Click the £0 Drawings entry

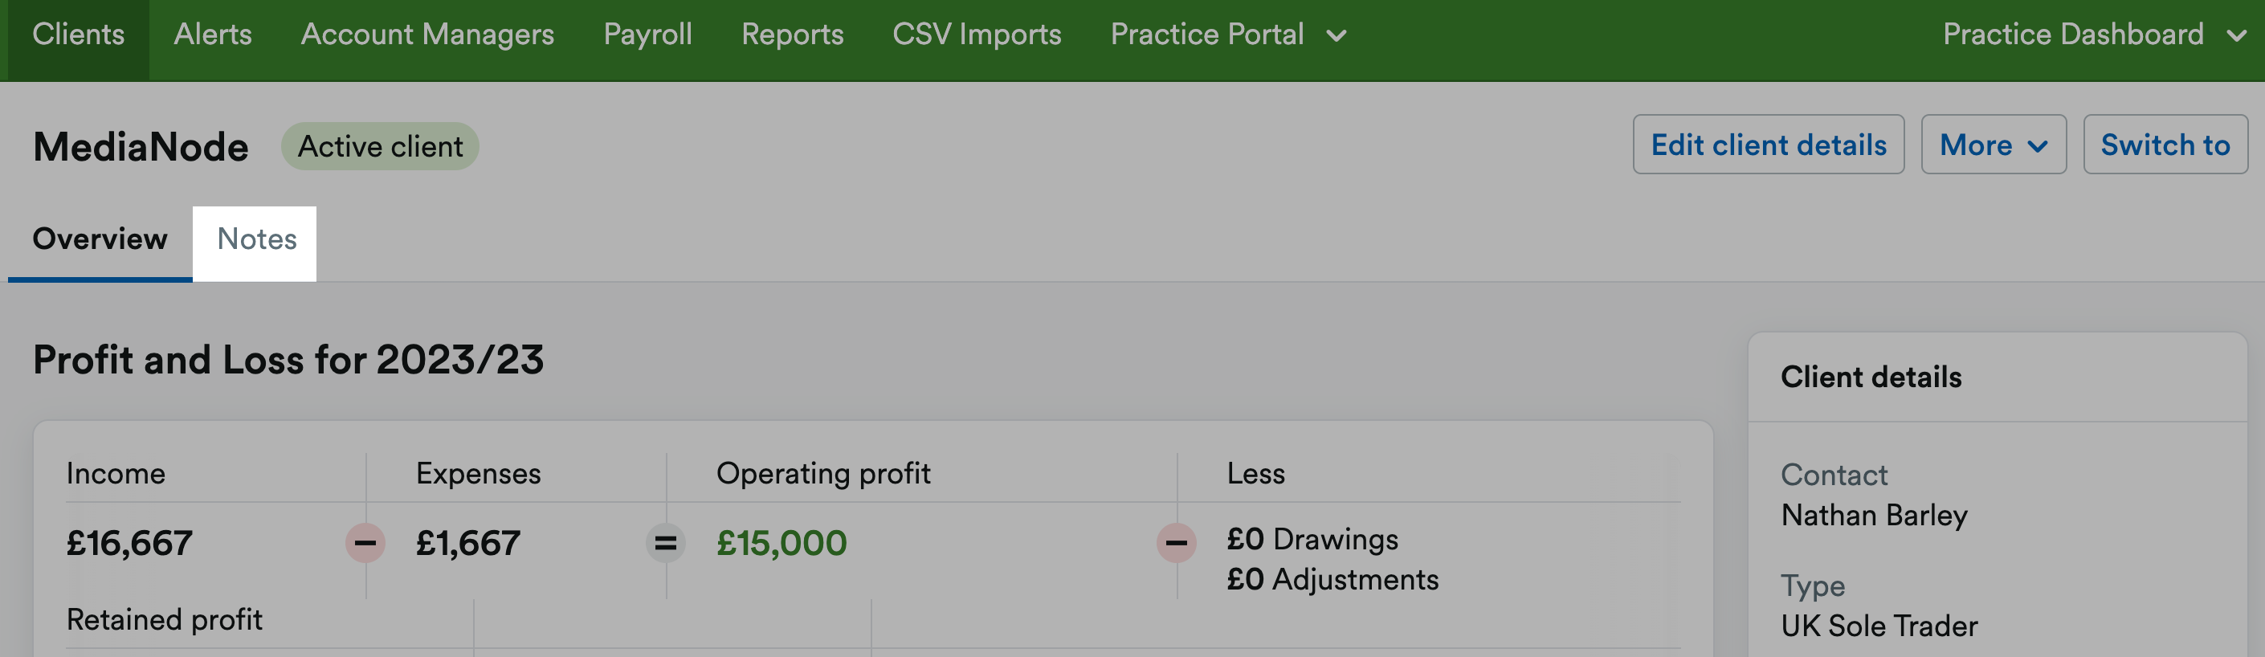pyautogui.click(x=1312, y=539)
